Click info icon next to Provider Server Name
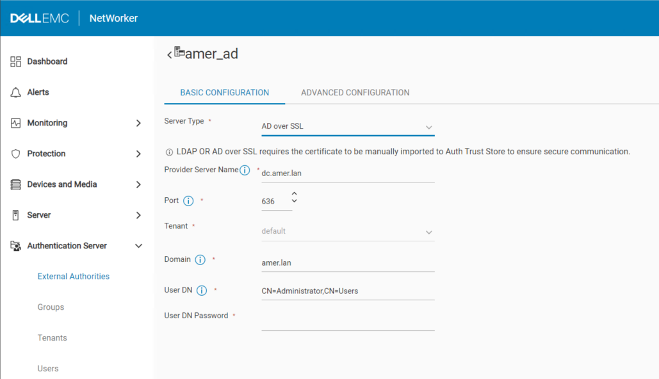The width and height of the screenshot is (659, 379). click(245, 170)
